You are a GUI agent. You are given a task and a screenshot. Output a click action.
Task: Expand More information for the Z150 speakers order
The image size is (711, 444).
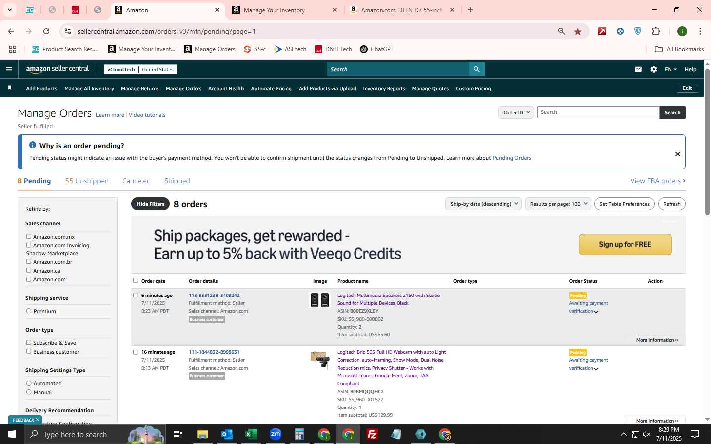click(x=657, y=340)
